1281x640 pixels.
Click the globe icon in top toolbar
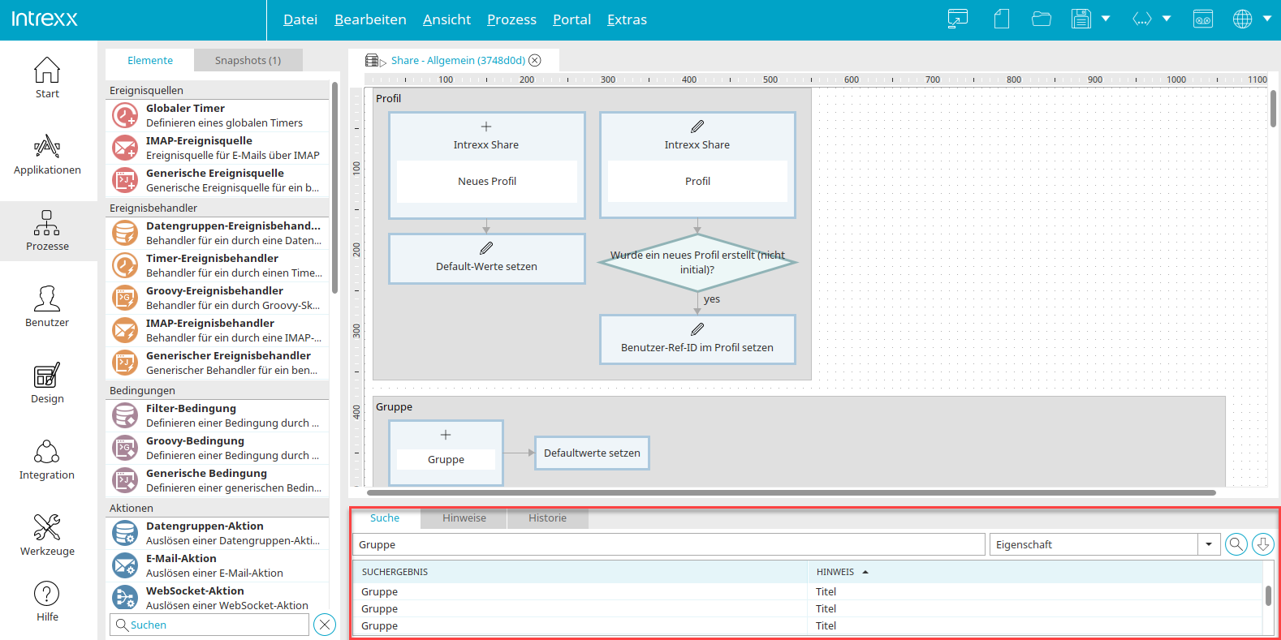(1243, 19)
